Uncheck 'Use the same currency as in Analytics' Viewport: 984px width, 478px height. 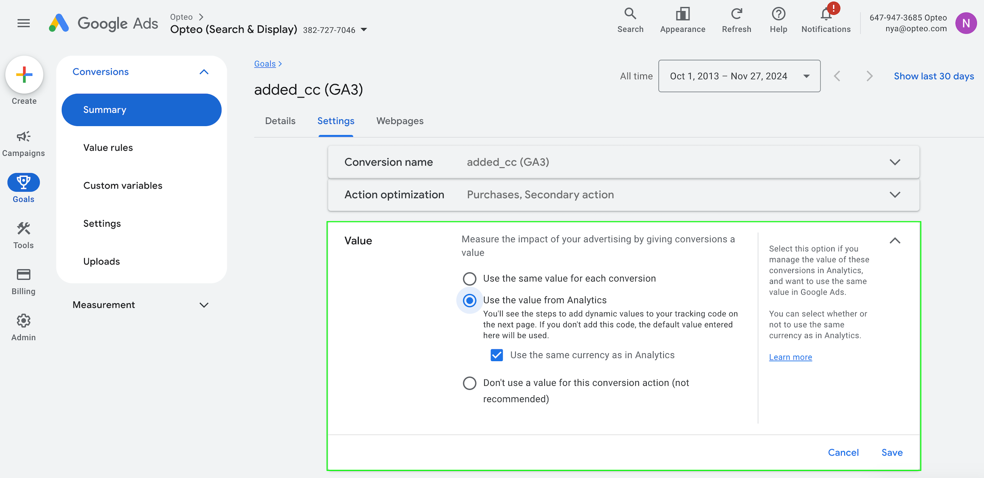[497, 355]
